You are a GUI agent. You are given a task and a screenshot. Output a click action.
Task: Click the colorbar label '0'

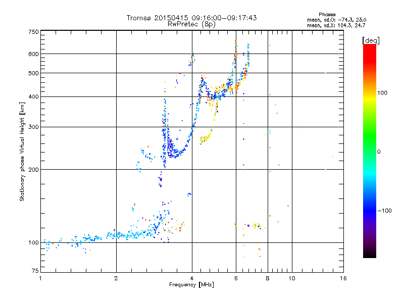379,152
